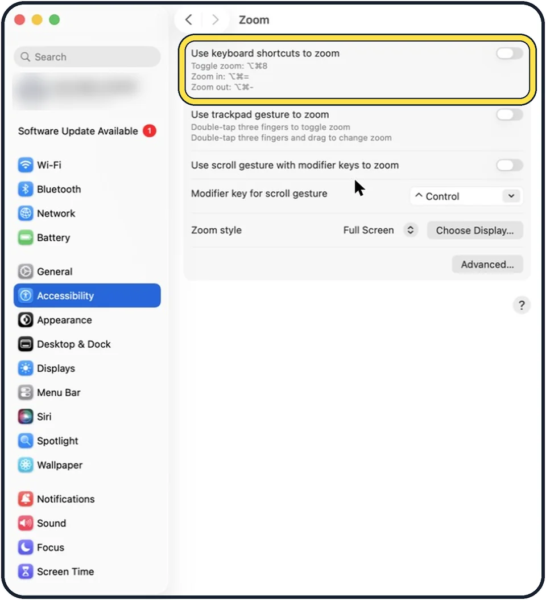This screenshot has height=600, width=546.
Task: Click the search magnifying glass icon
Action: coord(25,57)
